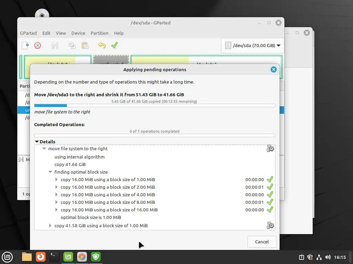Click the green Mint installer panel icon
The height and width of the screenshot is (264, 353).
(x=68, y=257)
